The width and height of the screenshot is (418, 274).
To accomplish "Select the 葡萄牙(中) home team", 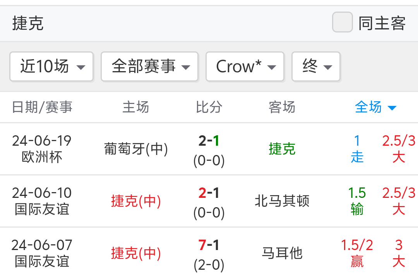I will coord(136,149).
